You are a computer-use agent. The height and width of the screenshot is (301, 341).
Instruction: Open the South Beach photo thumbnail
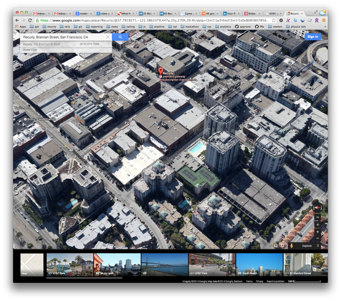260,265
